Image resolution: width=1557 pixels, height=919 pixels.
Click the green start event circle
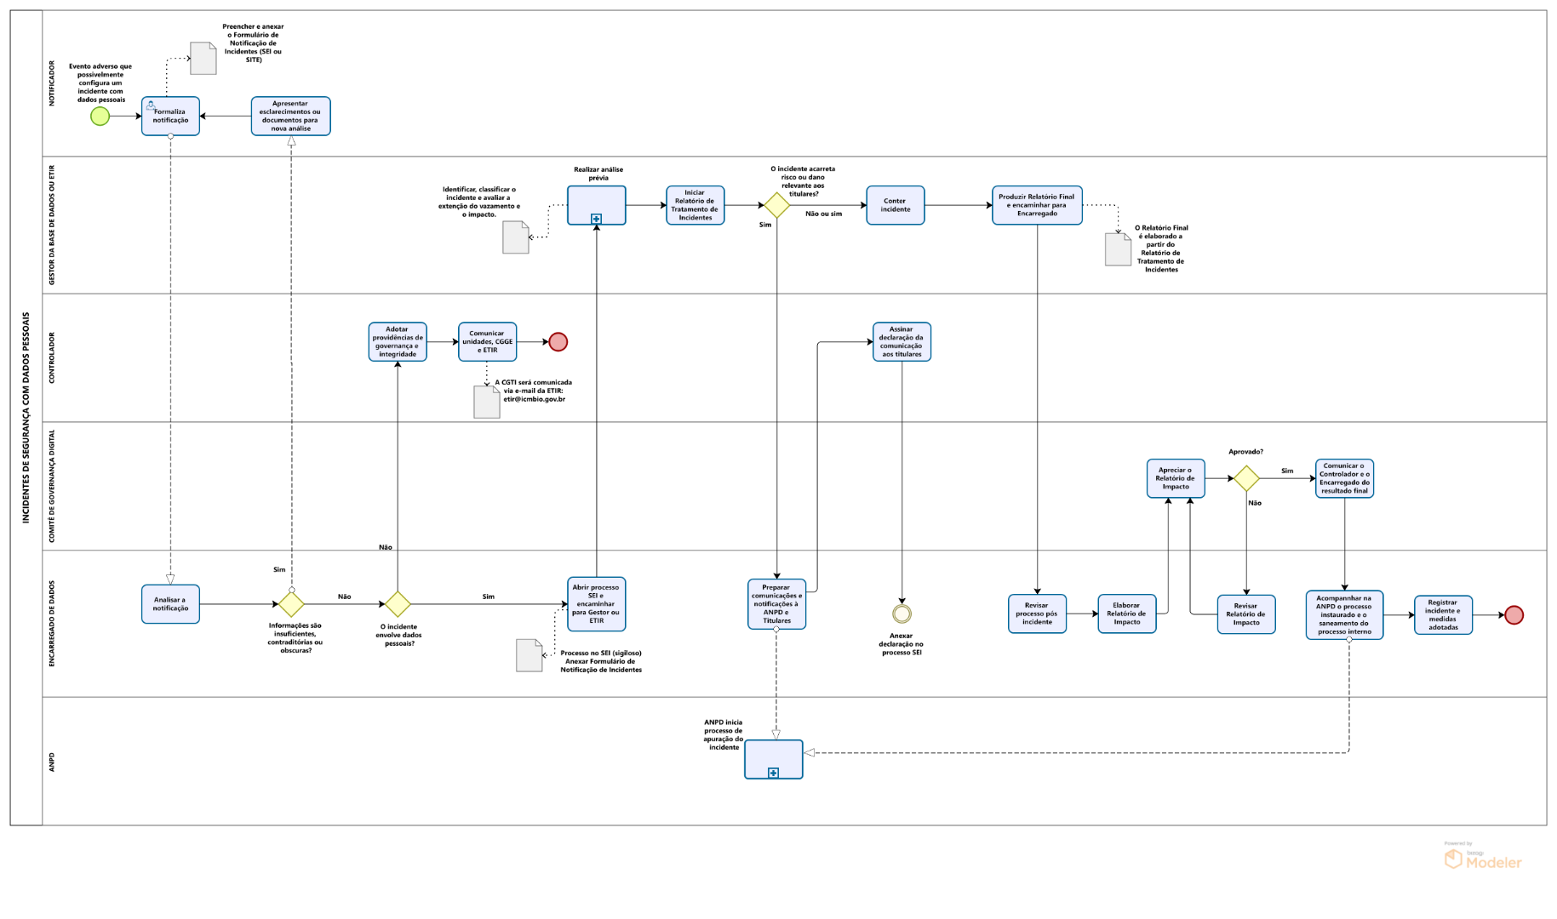tap(100, 116)
